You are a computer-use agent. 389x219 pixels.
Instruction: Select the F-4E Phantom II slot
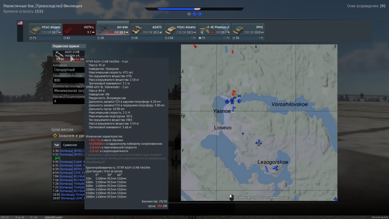tap(214, 30)
